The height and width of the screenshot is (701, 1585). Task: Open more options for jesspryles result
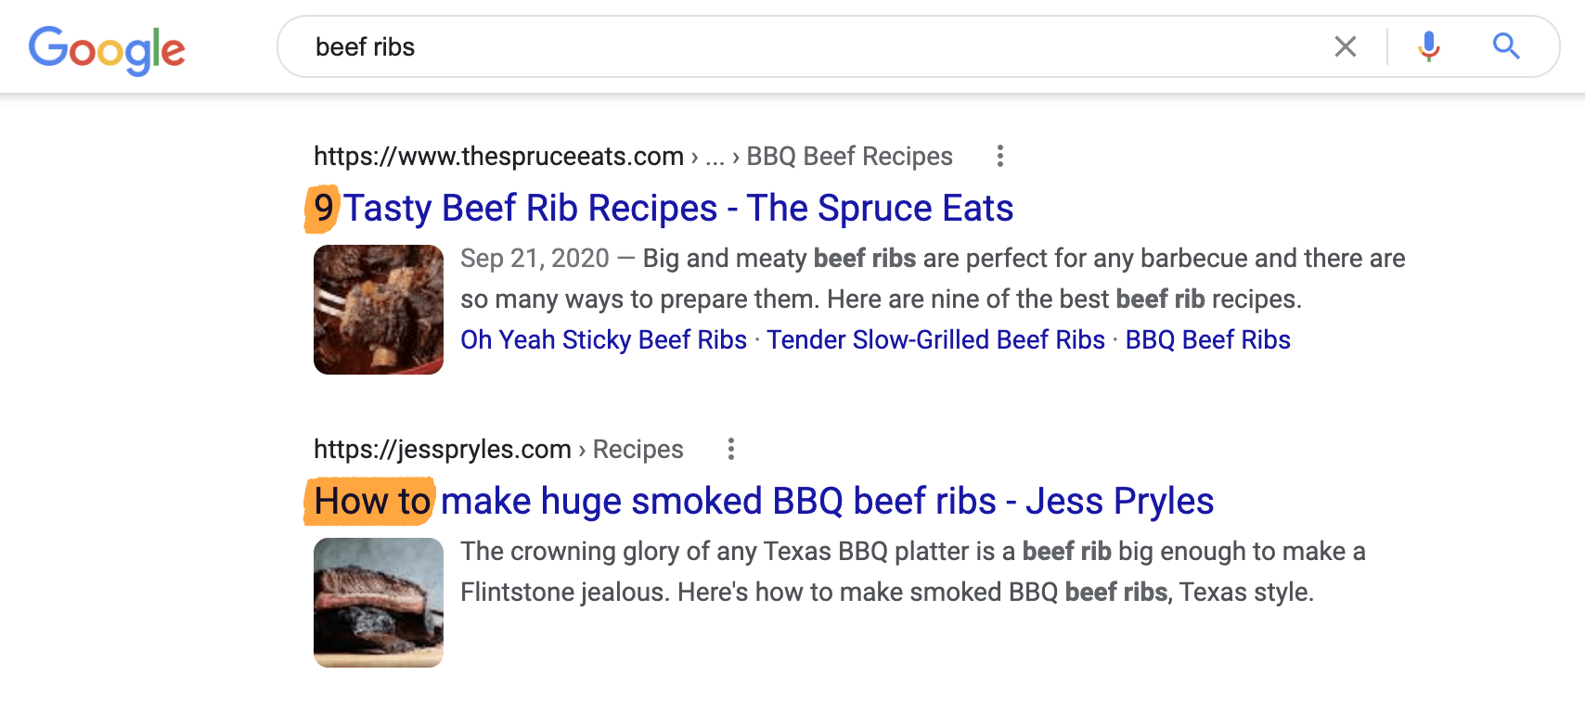(x=731, y=449)
